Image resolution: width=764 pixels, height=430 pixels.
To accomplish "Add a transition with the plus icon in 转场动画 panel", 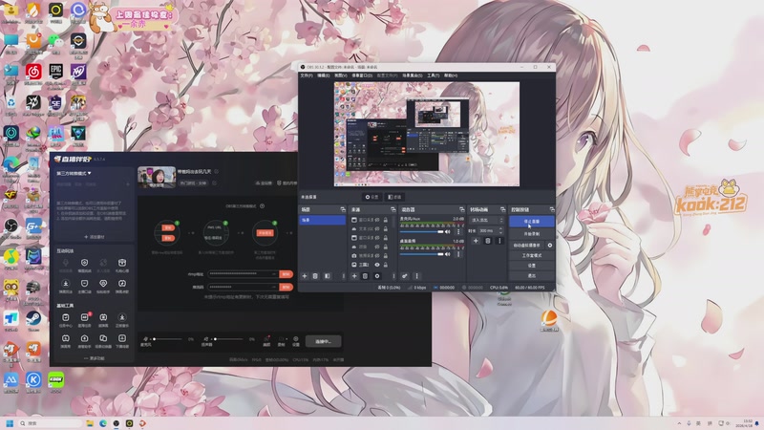I will pyautogui.click(x=476, y=241).
